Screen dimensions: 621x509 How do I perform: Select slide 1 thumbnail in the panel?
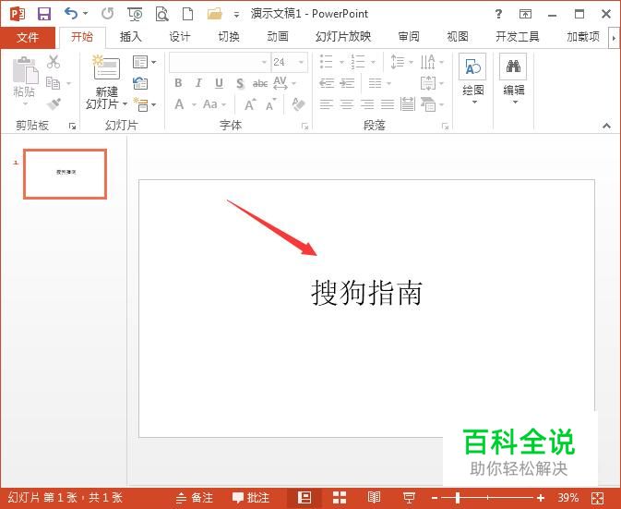pos(65,174)
